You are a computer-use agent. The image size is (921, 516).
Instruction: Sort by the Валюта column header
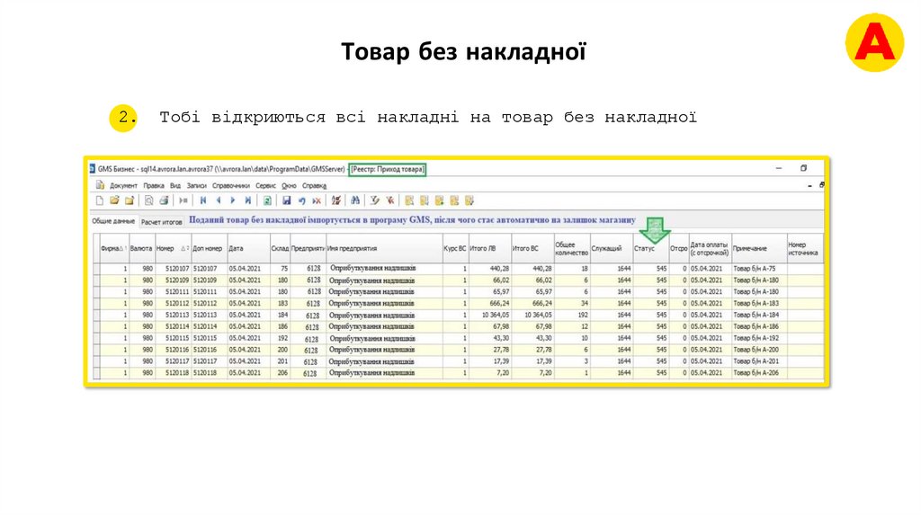(x=141, y=248)
